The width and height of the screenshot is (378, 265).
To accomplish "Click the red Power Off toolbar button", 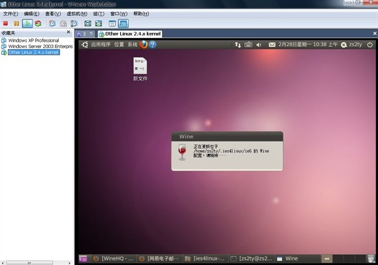I will [6, 23].
